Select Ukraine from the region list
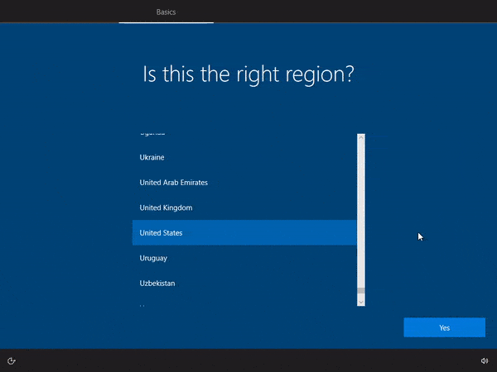This screenshot has height=372, width=497. [152, 157]
